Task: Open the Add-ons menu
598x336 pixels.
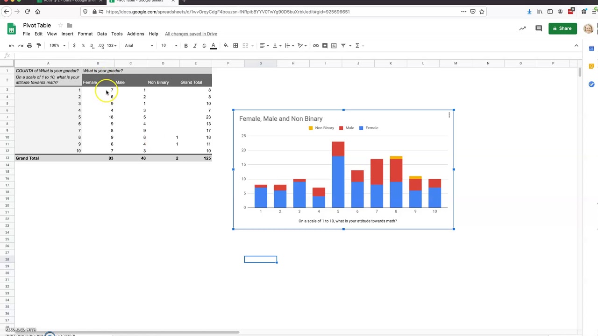Action: [135, 34]
